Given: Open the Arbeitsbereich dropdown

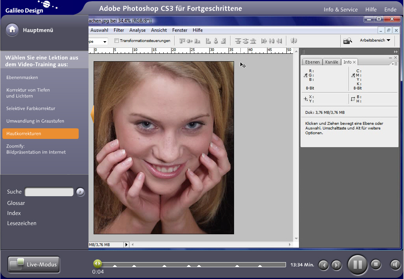Looking at the screenshot, I should click(375, 40).
